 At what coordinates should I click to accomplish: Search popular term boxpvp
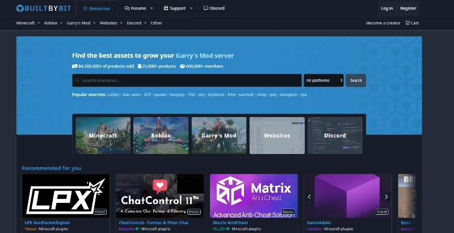pyautogui.click(x=177, y=94)
